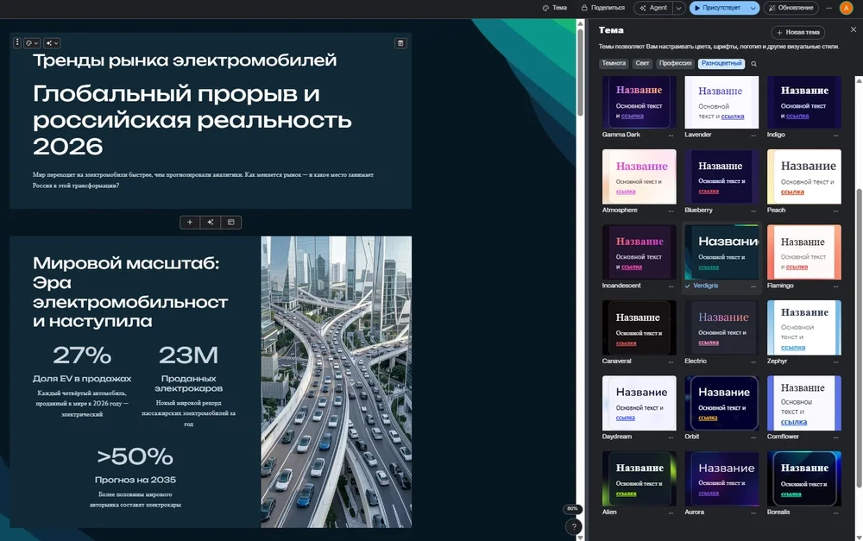Apply the Zephyr theme thumbnail
The image size is (863, 541).
pyautogui.click(x=804, y=328)
